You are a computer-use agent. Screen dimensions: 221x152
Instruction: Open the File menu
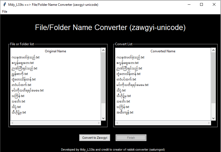[x=5, y=12]
